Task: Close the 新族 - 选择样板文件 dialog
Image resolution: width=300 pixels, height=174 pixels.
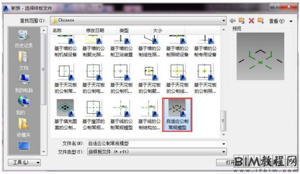Action: (289, 7)
